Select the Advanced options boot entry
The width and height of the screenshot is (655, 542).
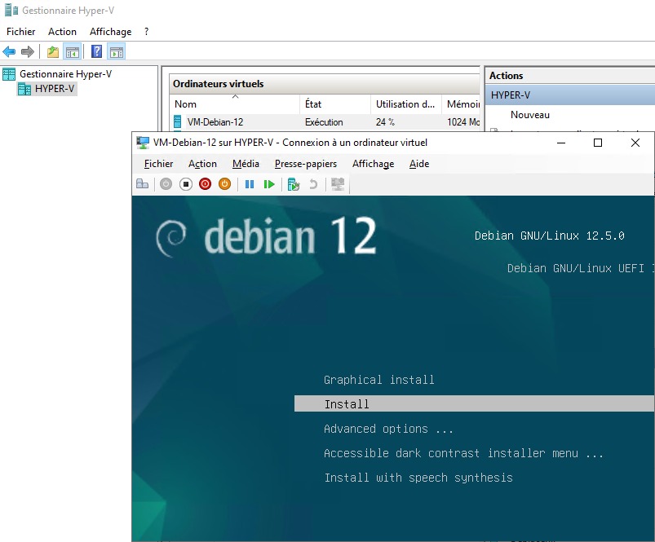(383, 428)
